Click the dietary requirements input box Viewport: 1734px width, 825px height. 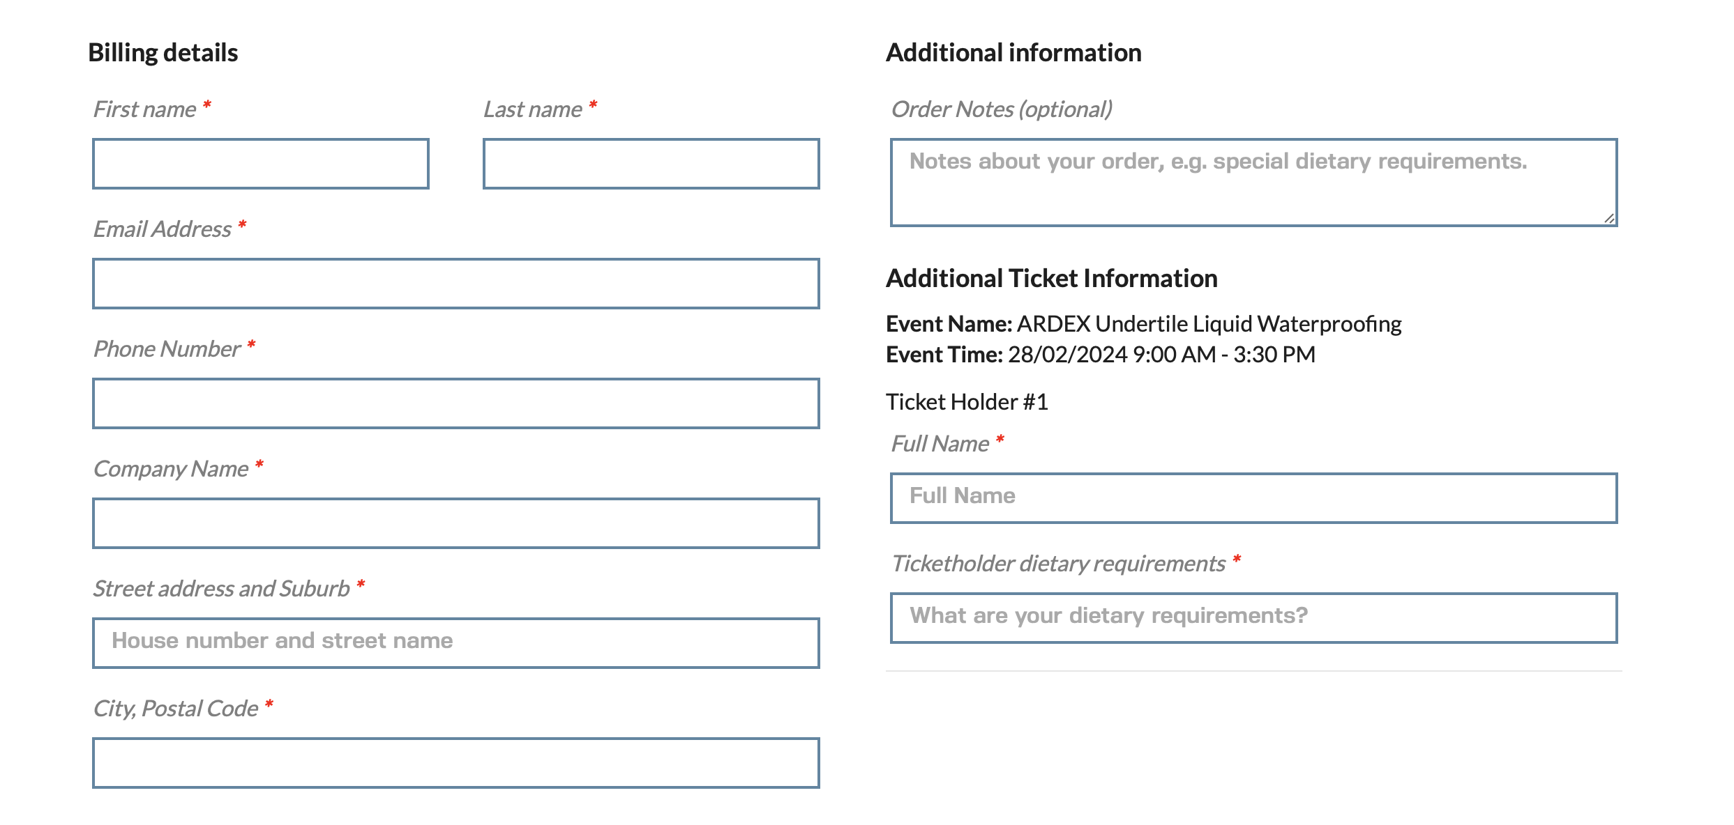(1254, 618)
